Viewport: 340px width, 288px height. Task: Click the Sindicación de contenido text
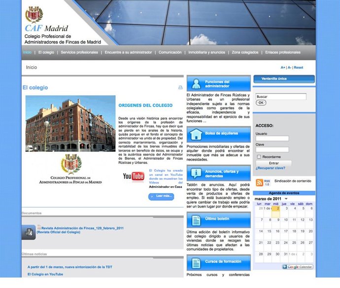point(293,181)
